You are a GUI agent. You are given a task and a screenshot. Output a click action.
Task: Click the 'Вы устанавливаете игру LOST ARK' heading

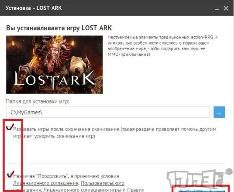[59, 28]
